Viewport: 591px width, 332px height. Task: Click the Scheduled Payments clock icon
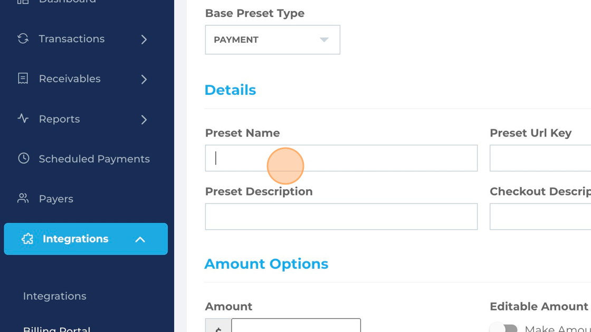pyautogui.click(x=23, y=158)
